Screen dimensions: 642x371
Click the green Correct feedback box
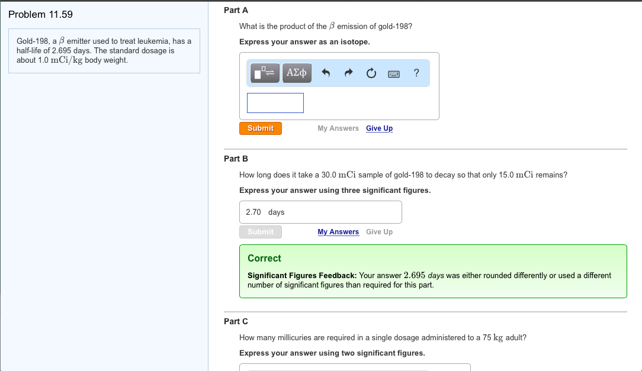433,271
